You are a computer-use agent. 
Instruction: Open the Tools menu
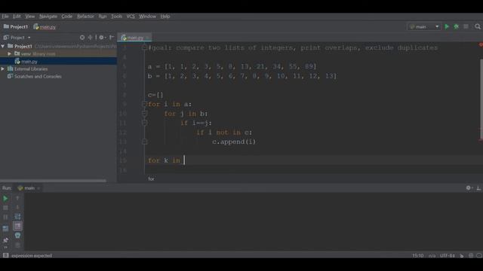tap(116, 17)
